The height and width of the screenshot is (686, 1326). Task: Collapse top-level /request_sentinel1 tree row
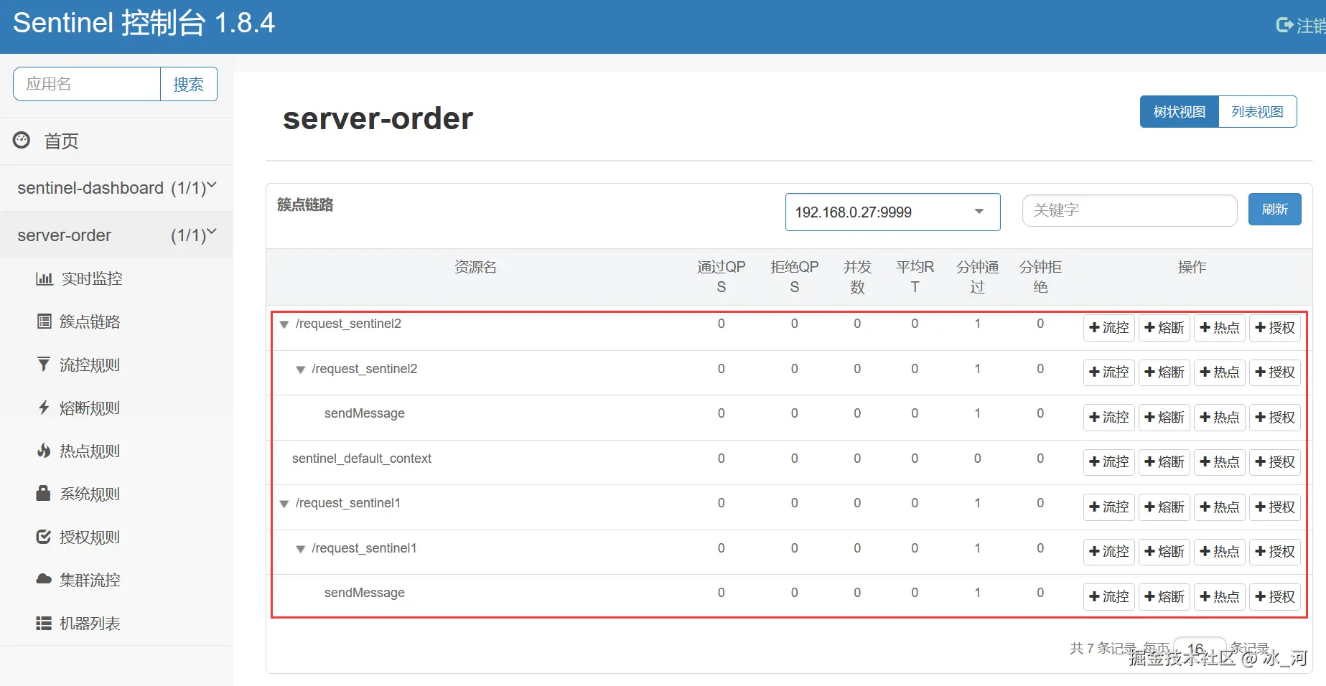pos(284,504)
